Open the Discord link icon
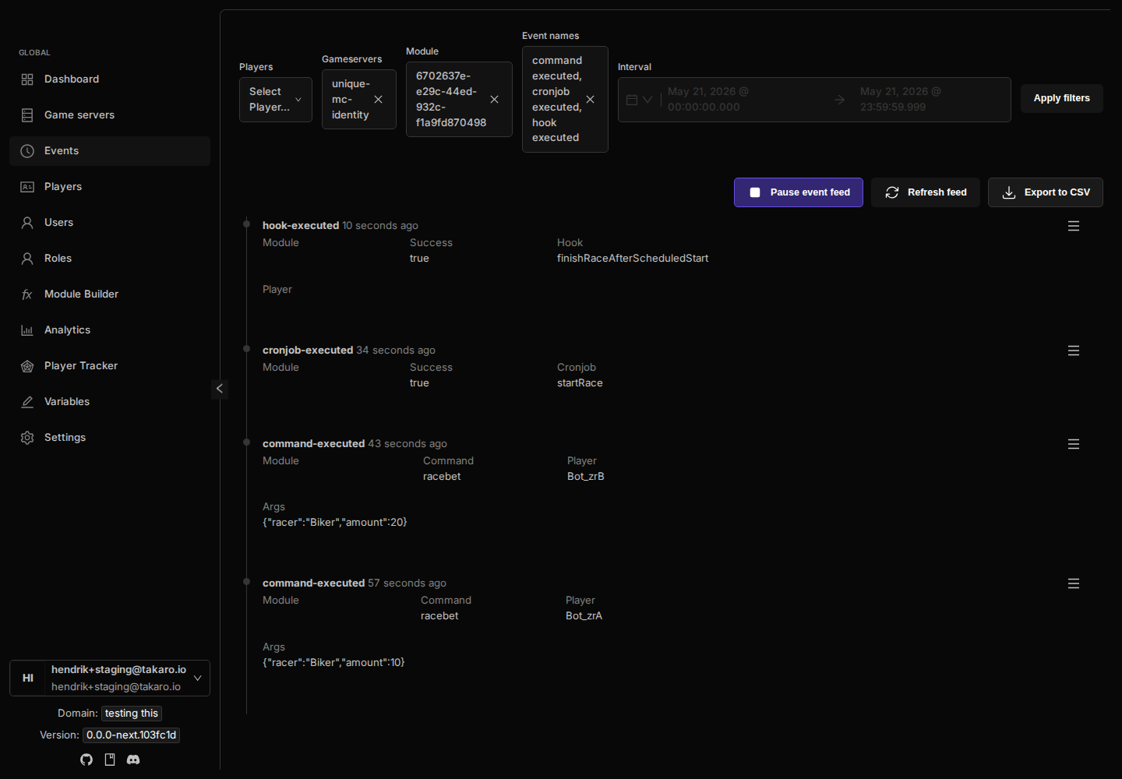The image size is (1122, 779). tap(133, 760)
